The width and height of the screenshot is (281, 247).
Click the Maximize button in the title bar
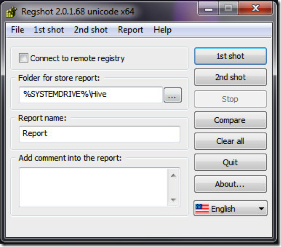pos(228,8)
